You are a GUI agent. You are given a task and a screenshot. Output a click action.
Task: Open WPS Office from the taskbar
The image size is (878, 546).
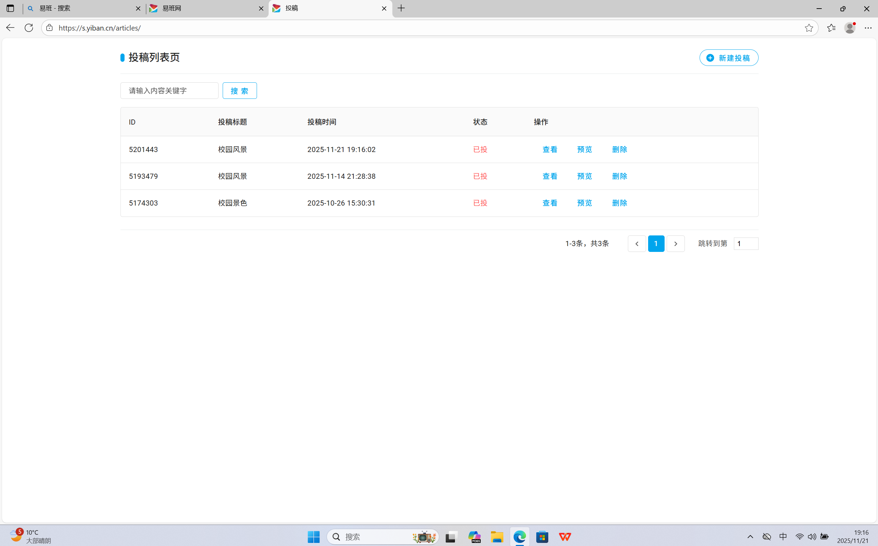tap(565, 537)
